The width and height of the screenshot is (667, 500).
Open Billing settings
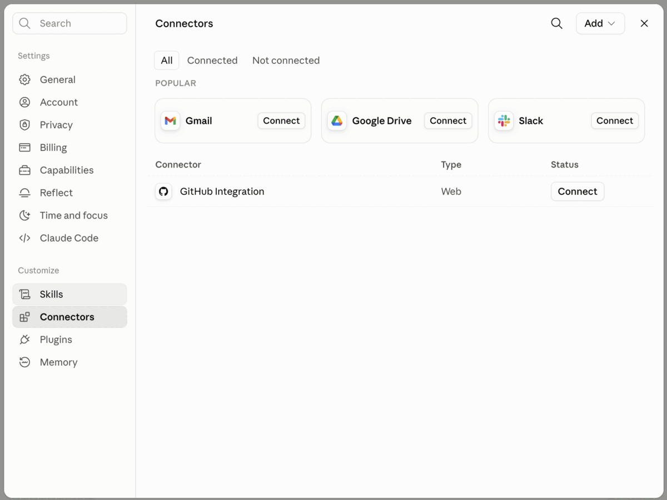[x=69, y=148]
